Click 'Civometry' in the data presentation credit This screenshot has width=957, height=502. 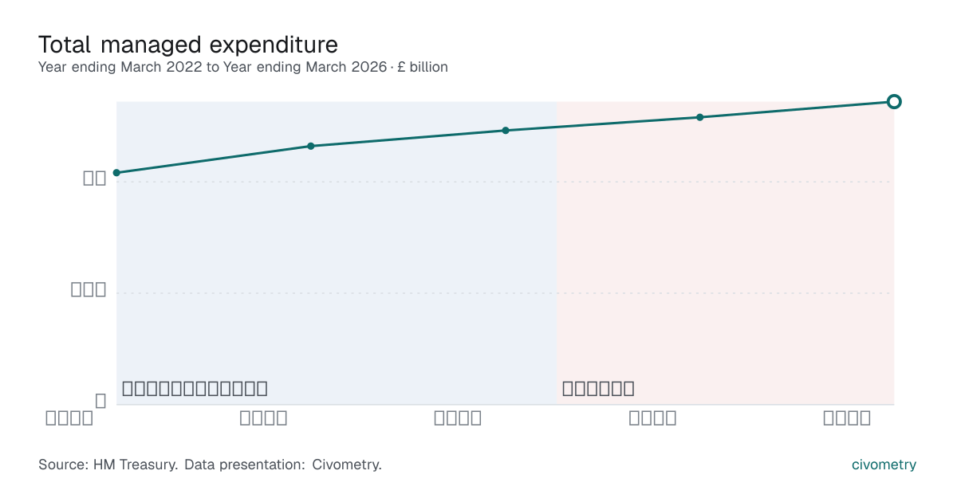[x=347, y=465]
